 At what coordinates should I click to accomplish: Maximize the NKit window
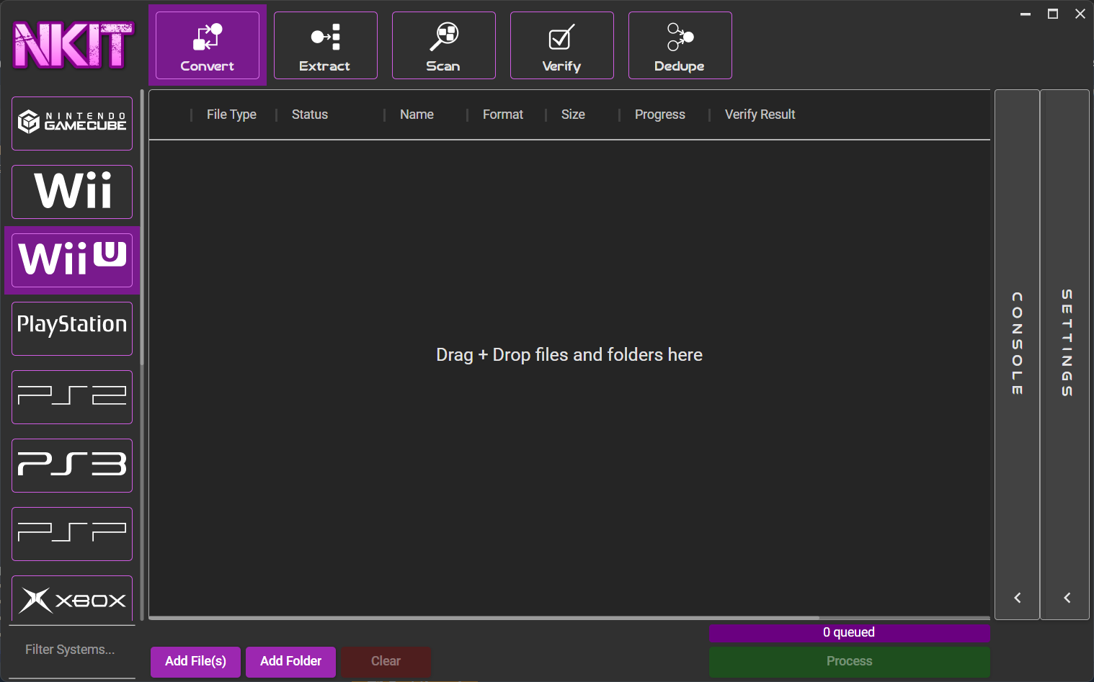point(1053,14)
